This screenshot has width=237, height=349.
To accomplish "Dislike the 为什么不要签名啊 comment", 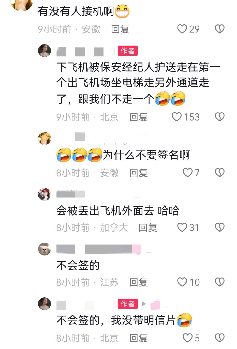I will click(x=220, y=173).
